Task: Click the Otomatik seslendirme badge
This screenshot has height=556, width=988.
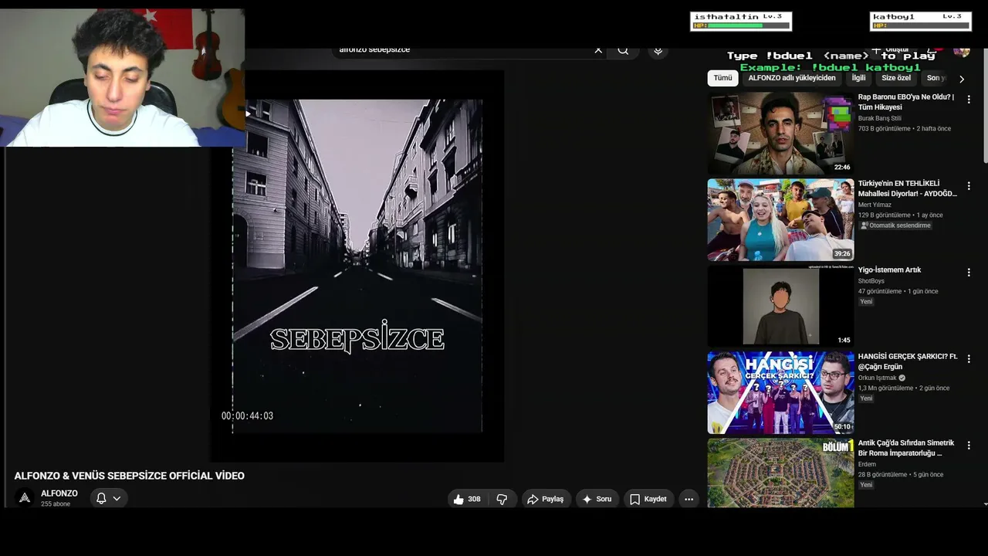Action: coord(895,225)
